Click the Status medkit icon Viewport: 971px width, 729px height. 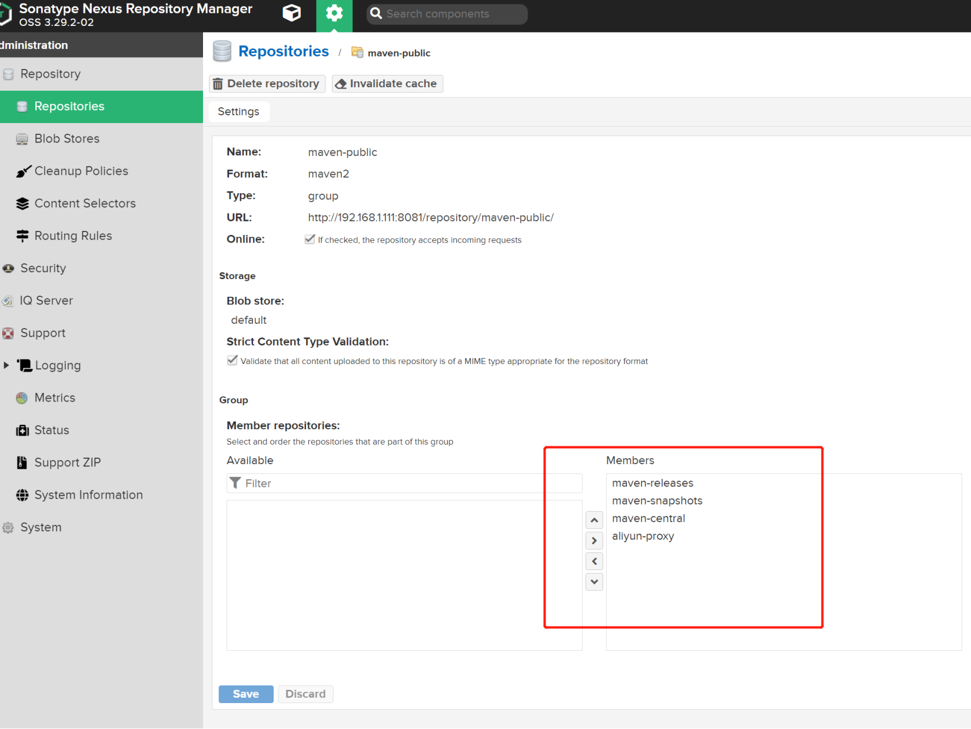[22, 430]
